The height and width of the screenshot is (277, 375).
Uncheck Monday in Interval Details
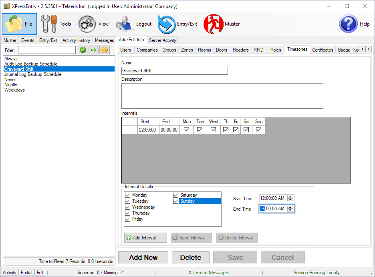(128, 195)
